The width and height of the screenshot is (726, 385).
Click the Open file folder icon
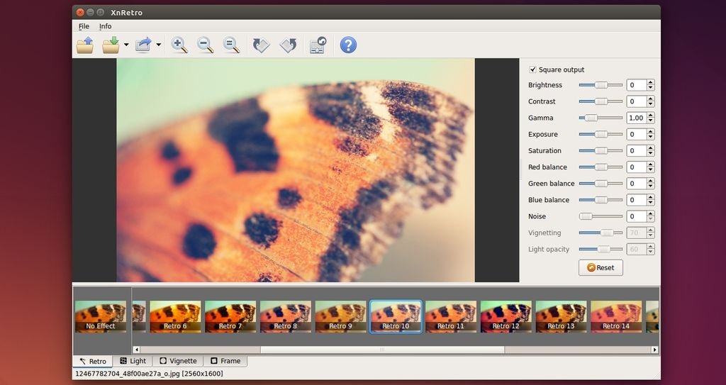click(85, 45)
